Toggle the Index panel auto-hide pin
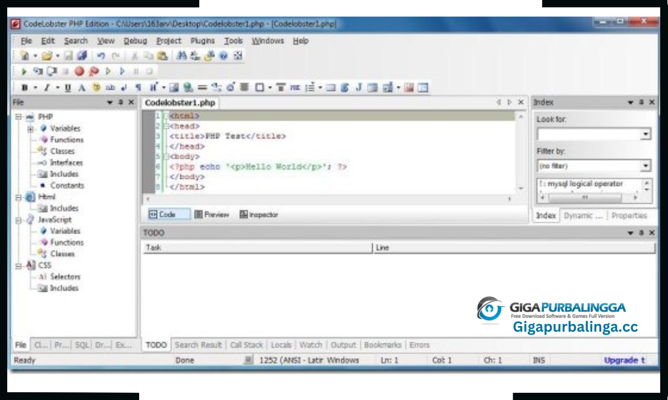 (642, 102)
